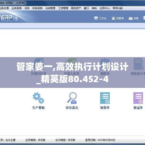Open the 窗口 menu
The height and width of the screenshot is (145, 145).
tap(86, 8)
